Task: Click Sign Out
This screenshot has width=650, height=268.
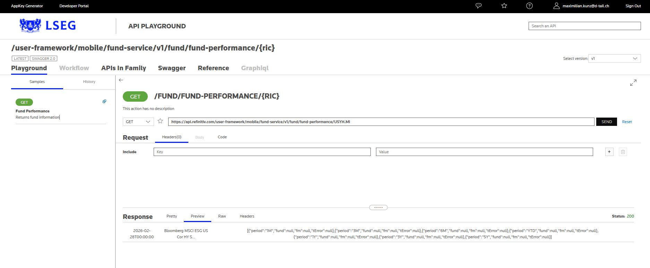Action: point(633,6)
